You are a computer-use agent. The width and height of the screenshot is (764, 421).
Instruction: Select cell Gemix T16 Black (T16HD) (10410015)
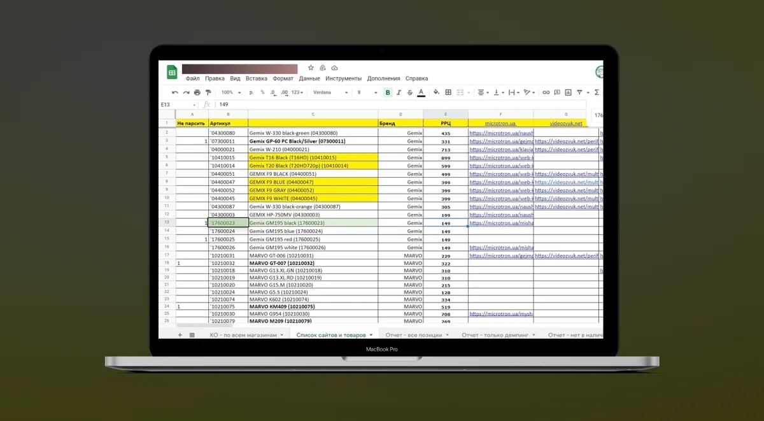pos(313,157)
